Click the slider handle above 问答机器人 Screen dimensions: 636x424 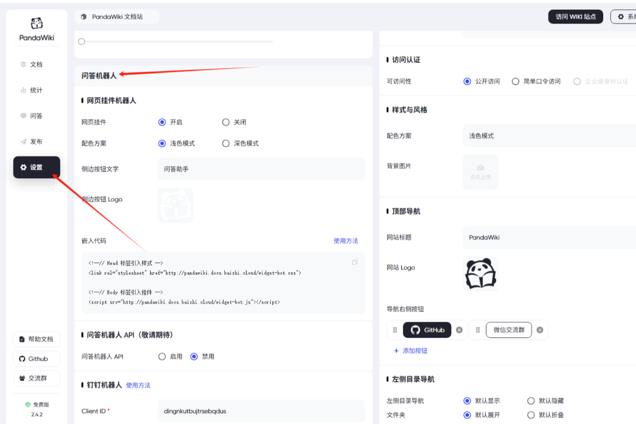click(81, 42)
